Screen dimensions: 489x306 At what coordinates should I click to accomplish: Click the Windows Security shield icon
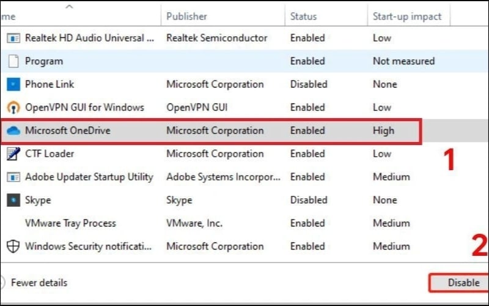point(13,247)
